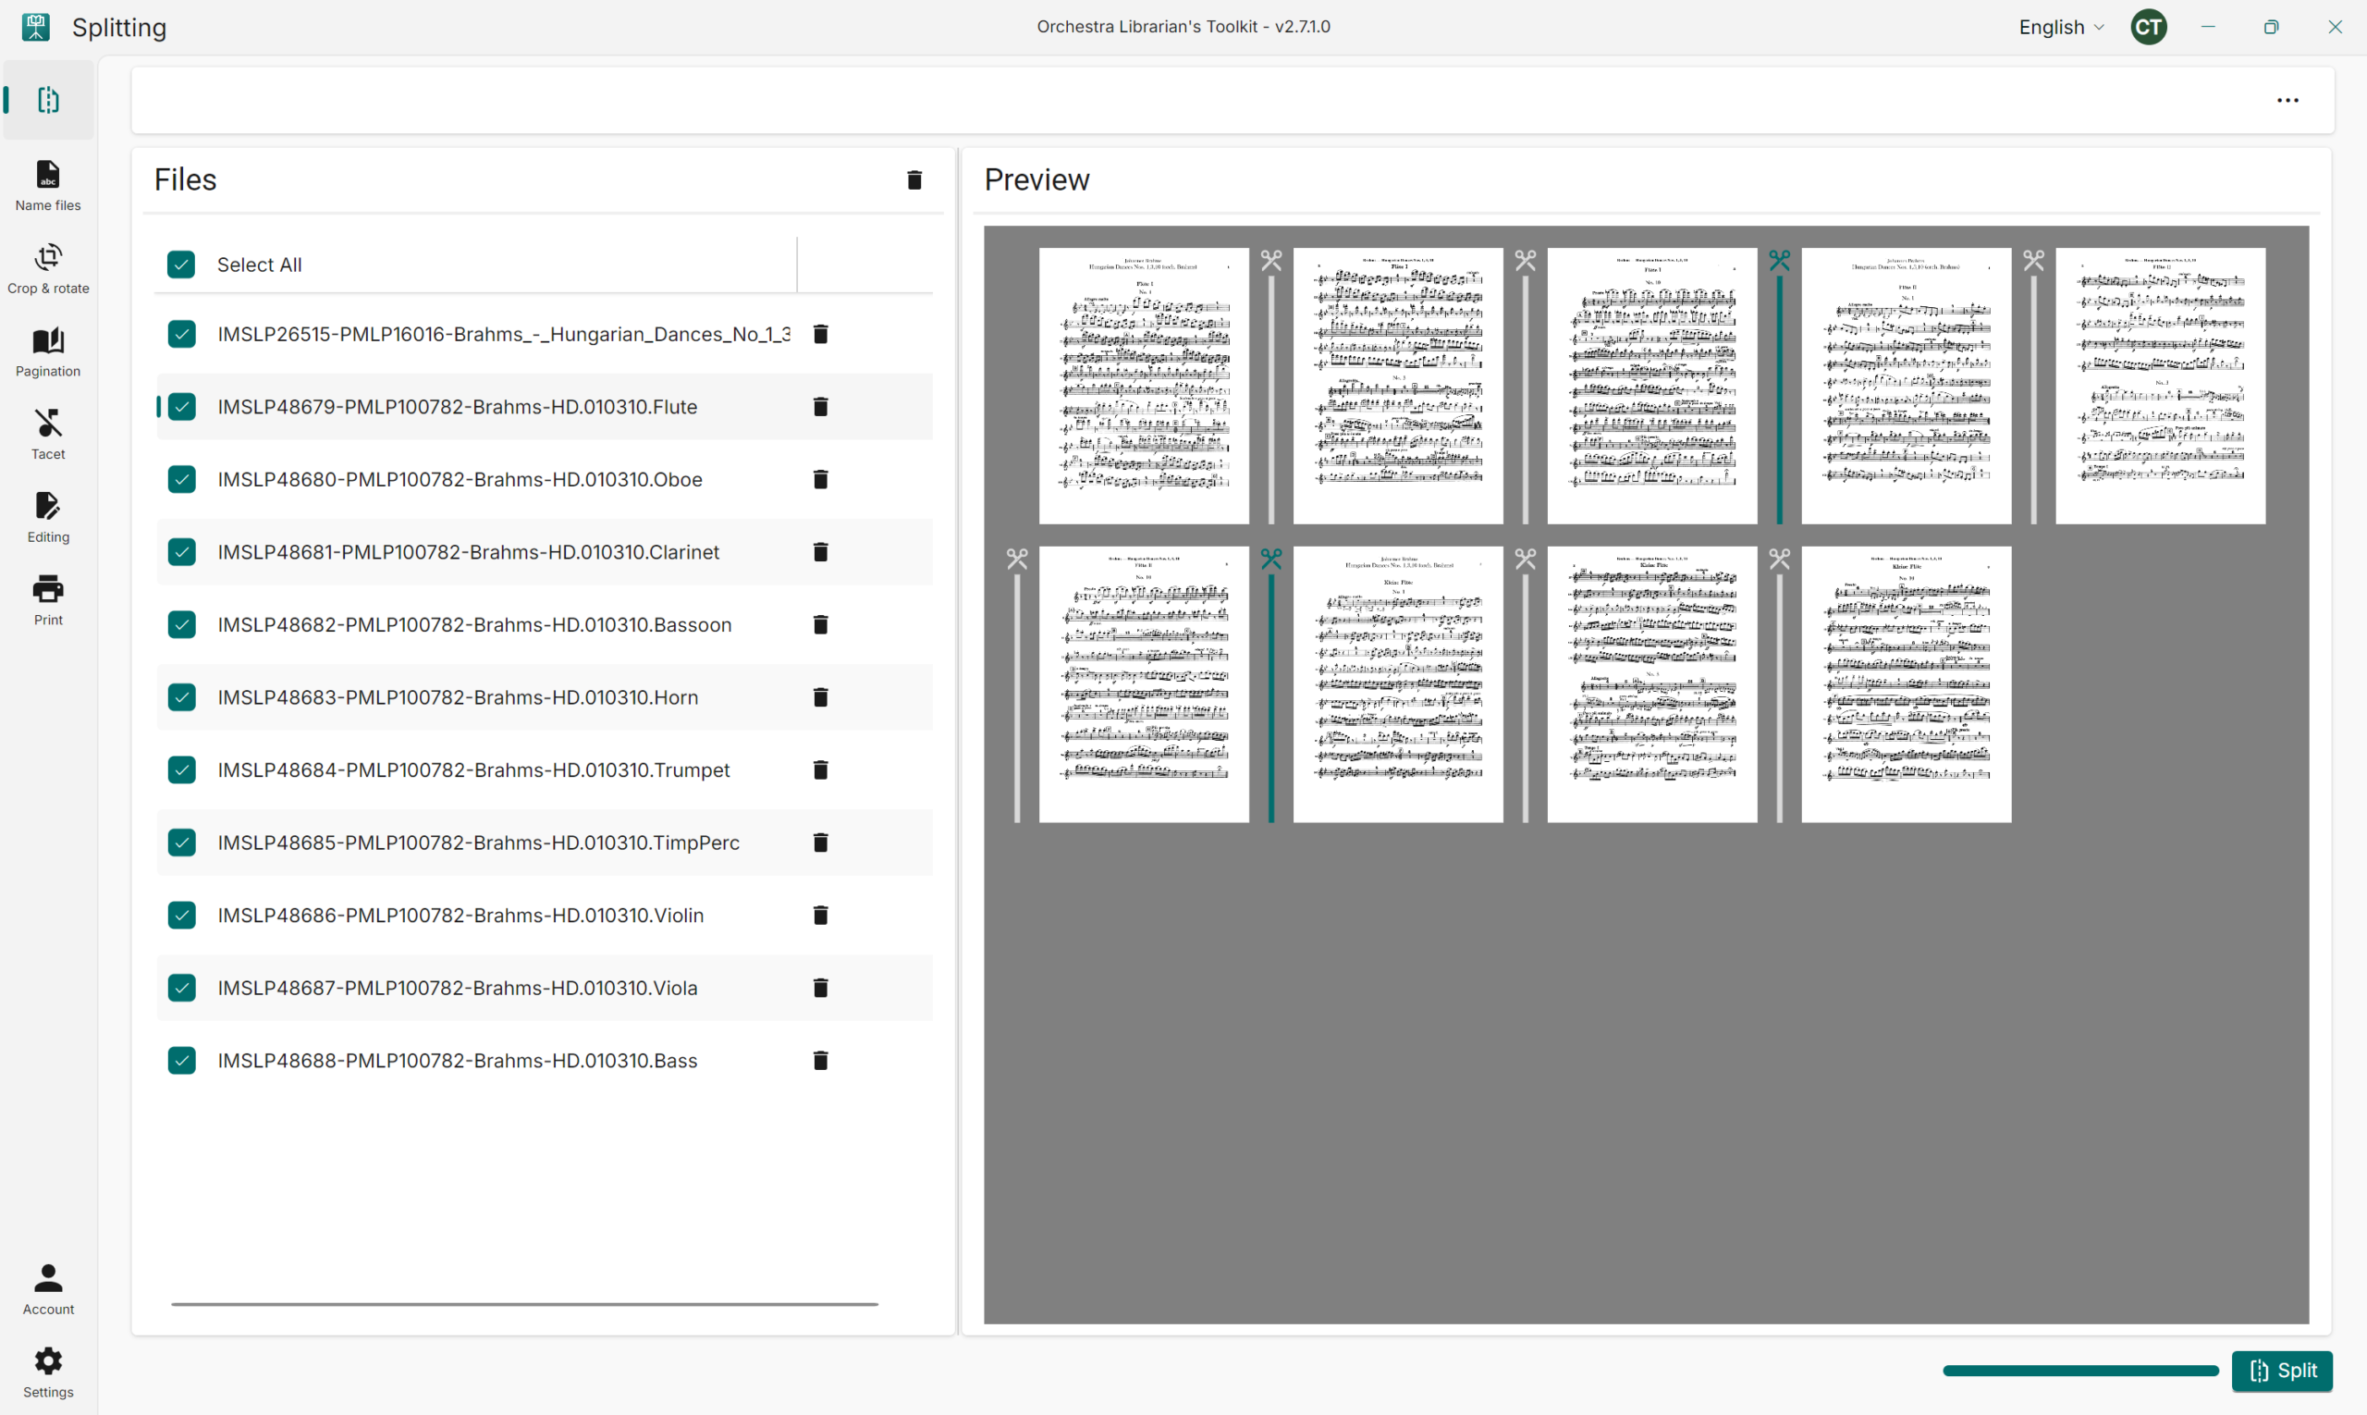Image resolution: width=2367 pixels, height=1415 pixels.
Task: Delete the Violin file
Action: pos(820,915)
